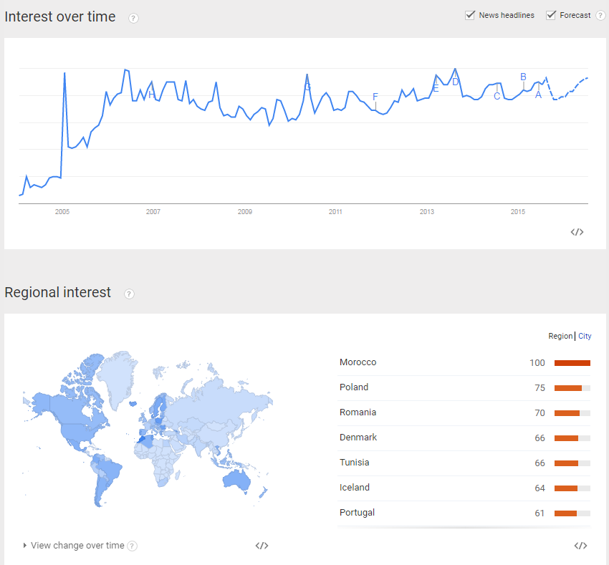Click the Interest over time heading
Screen dimensions: 609x565
click(x=59, y=16)
